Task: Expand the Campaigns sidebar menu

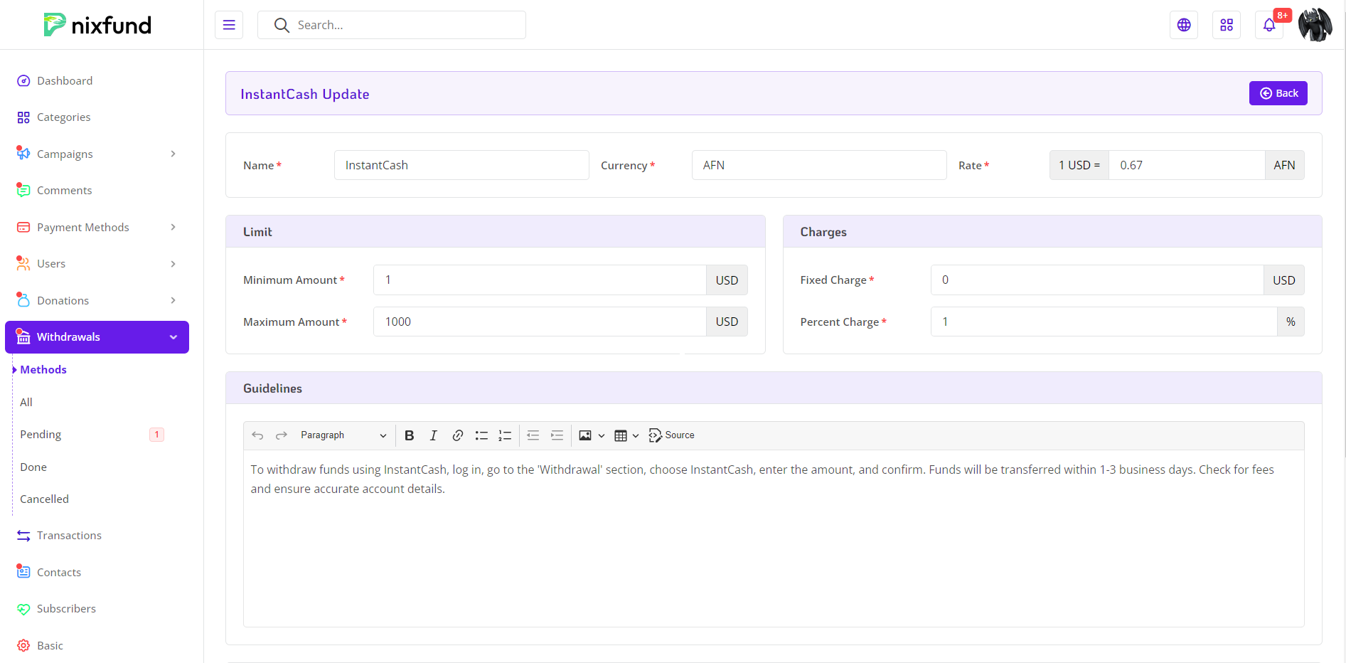Action: [97, 154]
